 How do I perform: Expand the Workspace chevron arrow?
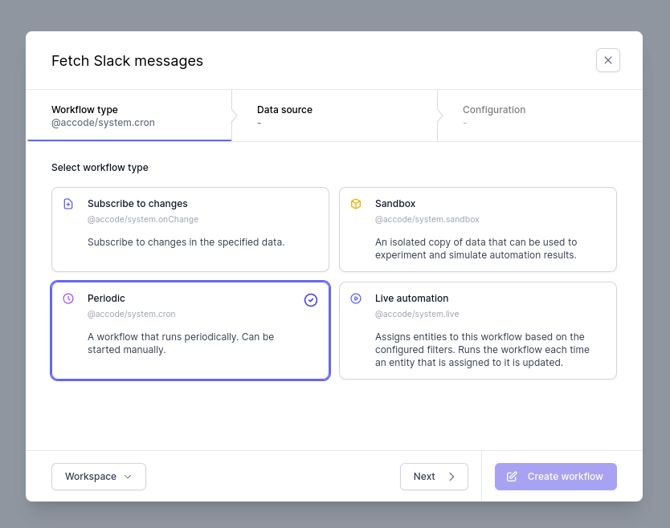pos(128,477)
